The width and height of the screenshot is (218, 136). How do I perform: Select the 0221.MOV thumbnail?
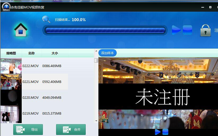(11, 82)
